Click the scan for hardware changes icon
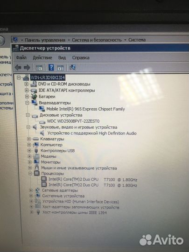The image size is (189, 252). point(73,67)
